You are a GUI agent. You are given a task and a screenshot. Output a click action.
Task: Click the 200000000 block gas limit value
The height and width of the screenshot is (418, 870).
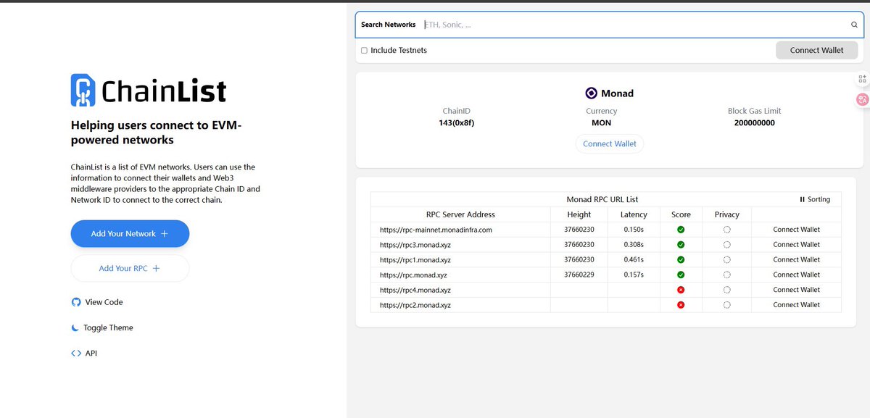click(x=754, y=122)
